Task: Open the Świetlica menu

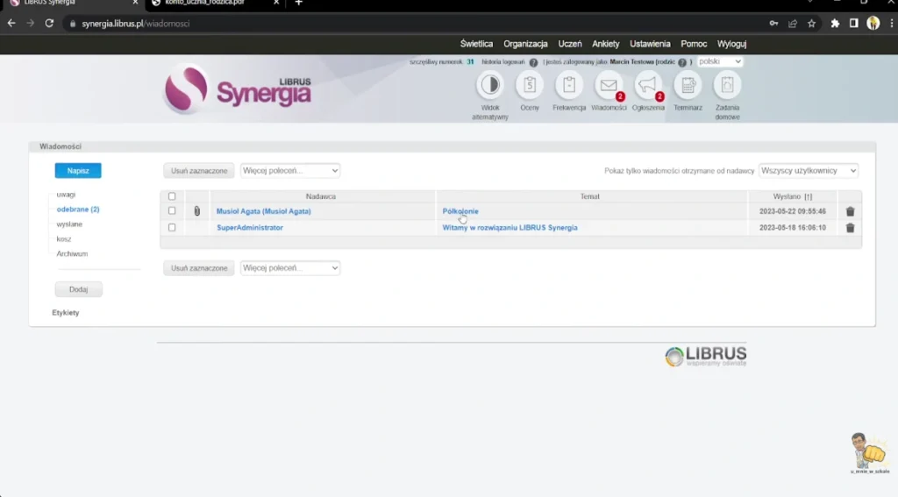Action: coord(476,44)
